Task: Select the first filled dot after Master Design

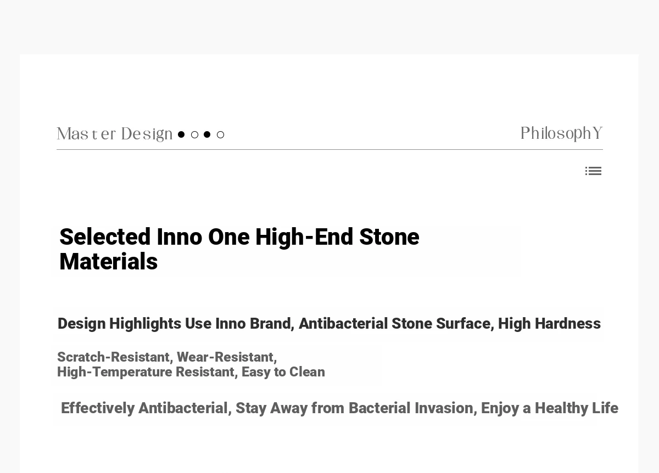Action: (x=181, y=134)
